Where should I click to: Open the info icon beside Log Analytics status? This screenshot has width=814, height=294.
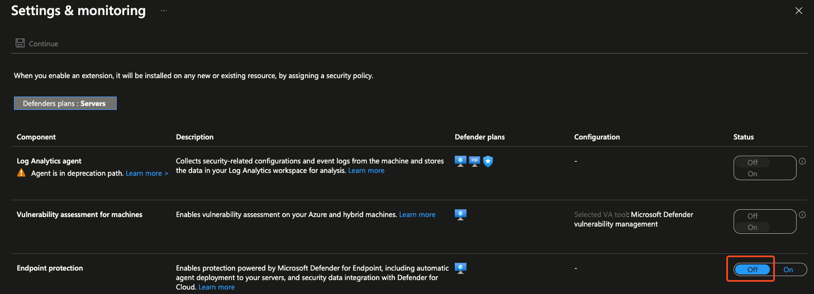802,161
